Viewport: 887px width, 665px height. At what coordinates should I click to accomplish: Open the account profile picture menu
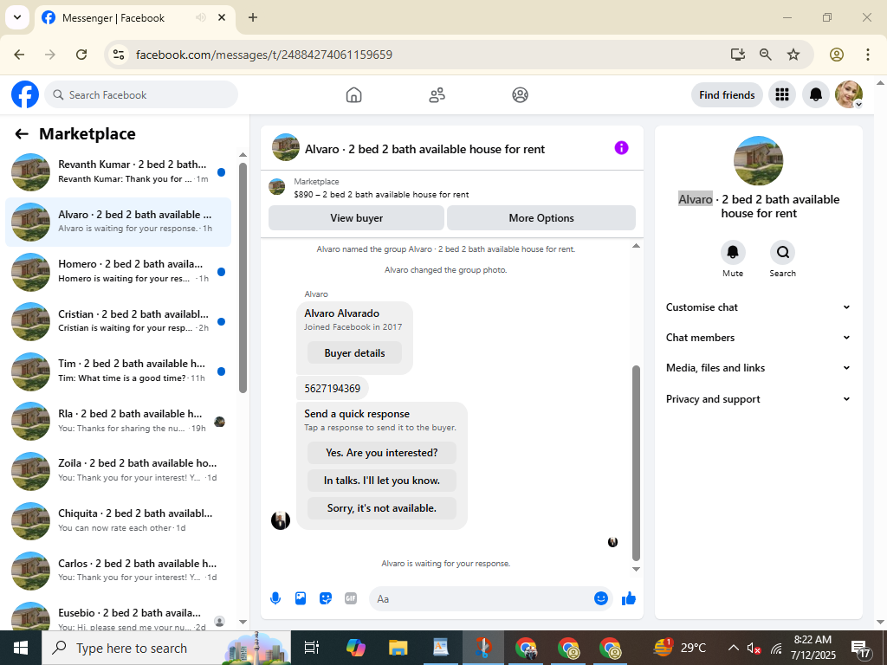click(x=849, y=94)
